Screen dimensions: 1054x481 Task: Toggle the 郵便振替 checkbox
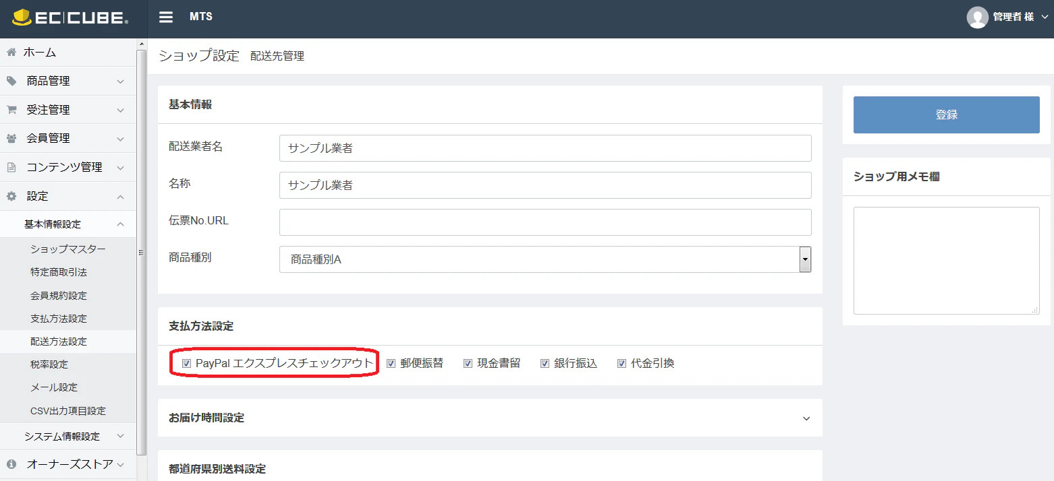pos(391,364)
